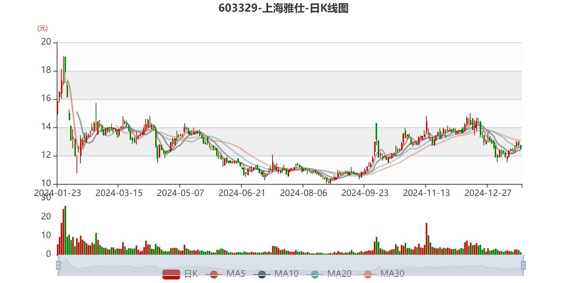Click the chart title 603329-上海雅仕-日K线图
The height and width of the screenshot is (283, 567).
(x=283, y=8)
